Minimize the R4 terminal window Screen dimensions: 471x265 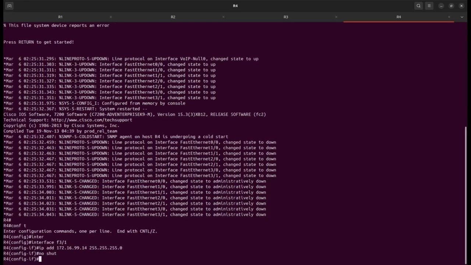tap(441, 6)
